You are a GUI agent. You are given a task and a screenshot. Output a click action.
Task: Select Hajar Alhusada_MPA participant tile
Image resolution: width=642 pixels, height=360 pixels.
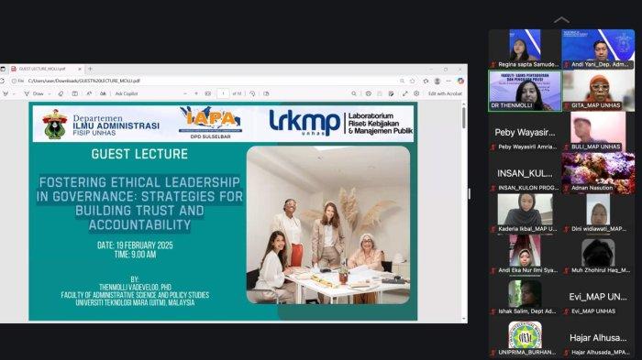click(598, 338)
